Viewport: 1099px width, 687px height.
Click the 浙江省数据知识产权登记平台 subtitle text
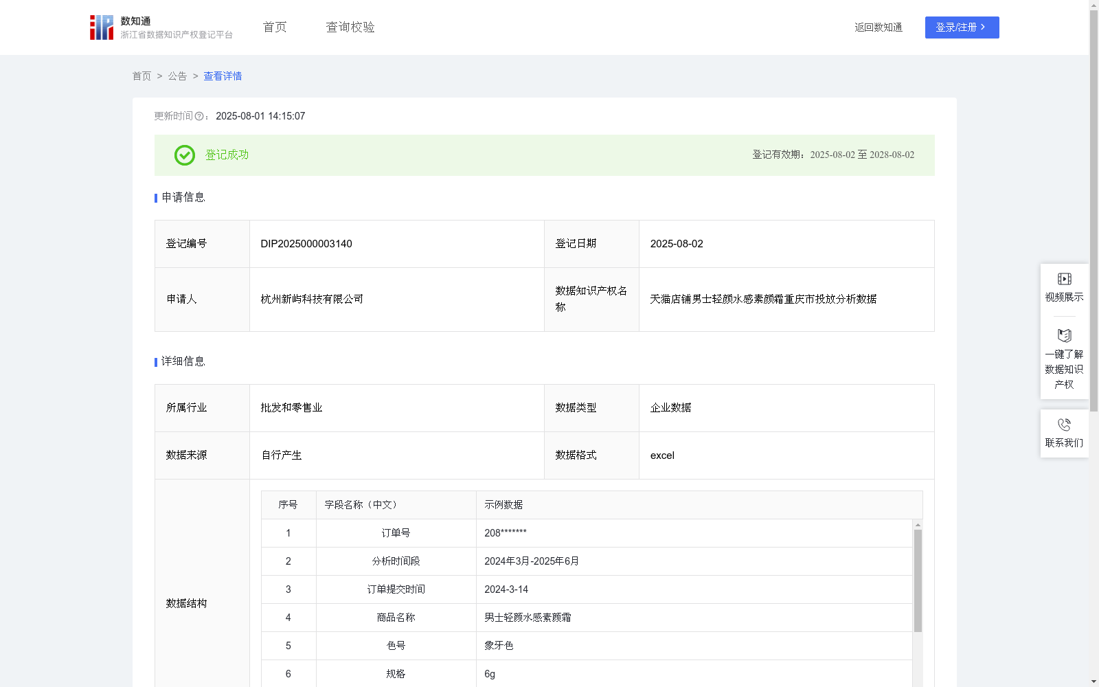177,35
